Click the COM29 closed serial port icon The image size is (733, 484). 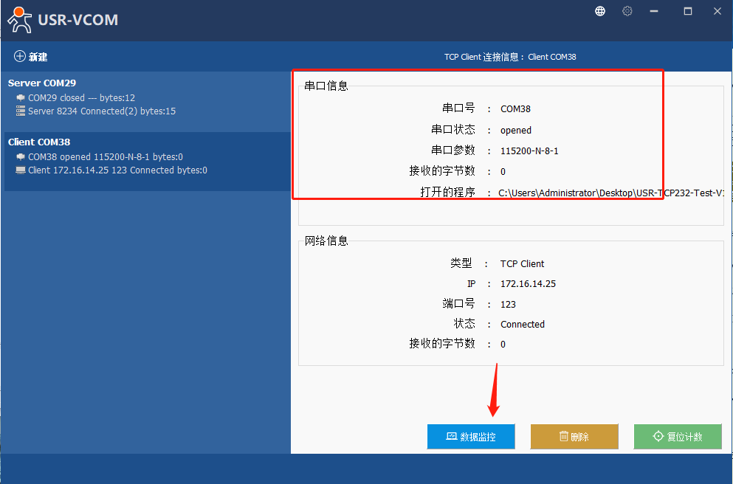[21, 97]
